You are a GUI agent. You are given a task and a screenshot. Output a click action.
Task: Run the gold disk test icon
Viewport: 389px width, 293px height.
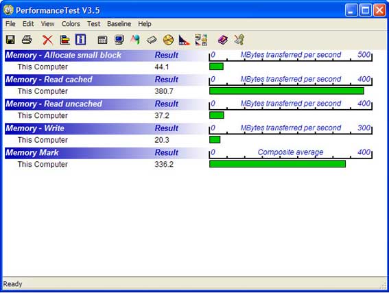tap(168, 40)
